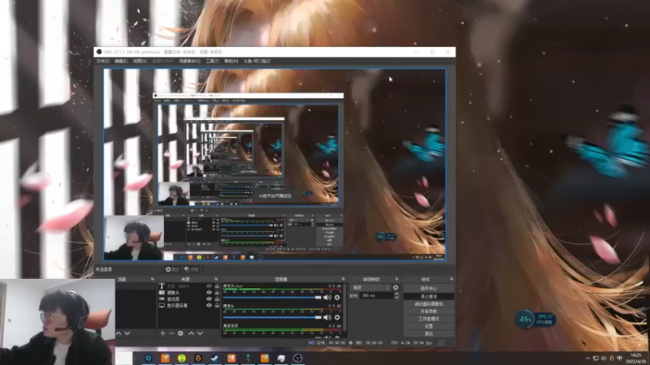
Task: Move scene down in scenes toolbar
Action: tap(128, 333)
